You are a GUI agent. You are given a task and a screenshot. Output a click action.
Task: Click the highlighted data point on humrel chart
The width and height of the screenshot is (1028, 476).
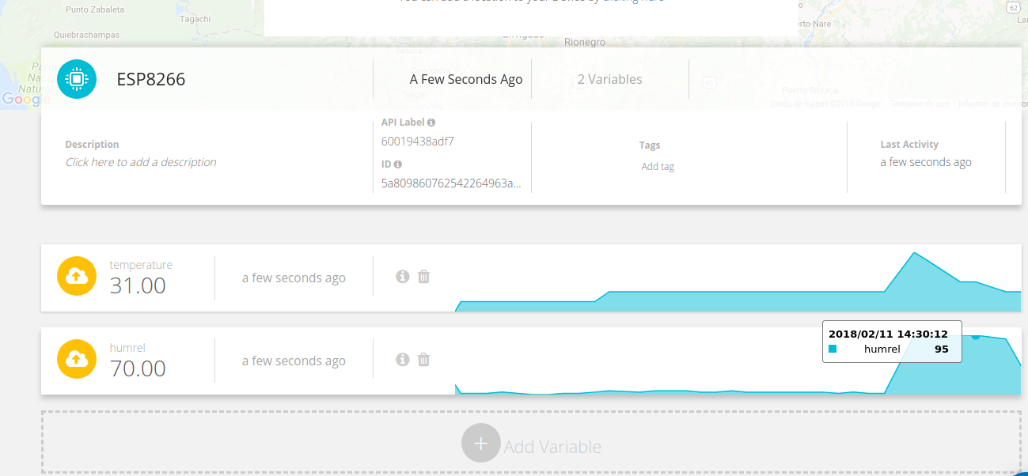(x=976, y=336)
